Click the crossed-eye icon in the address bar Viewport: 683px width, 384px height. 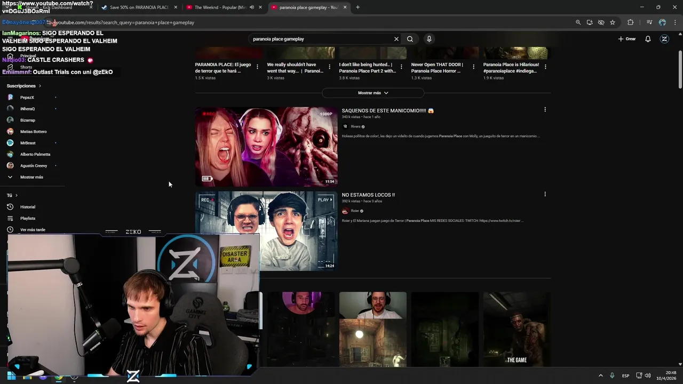click(601, 22)
